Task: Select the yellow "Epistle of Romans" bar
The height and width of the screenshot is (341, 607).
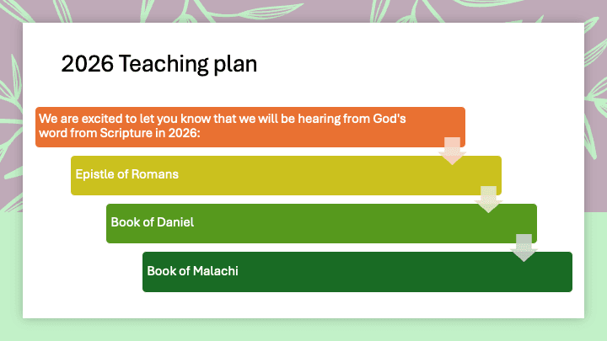Action: pos(286,175)
